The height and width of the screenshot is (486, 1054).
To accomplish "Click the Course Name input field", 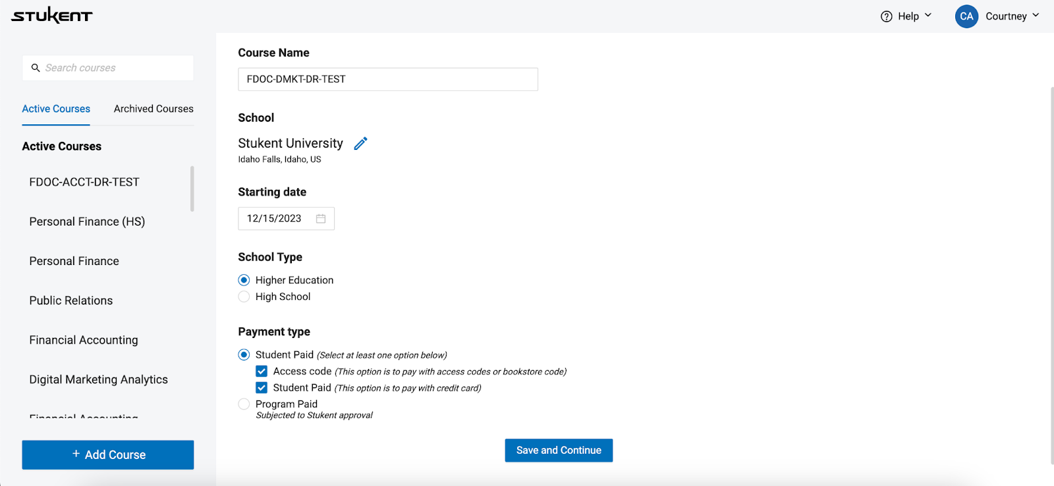I will click(388, 79).
